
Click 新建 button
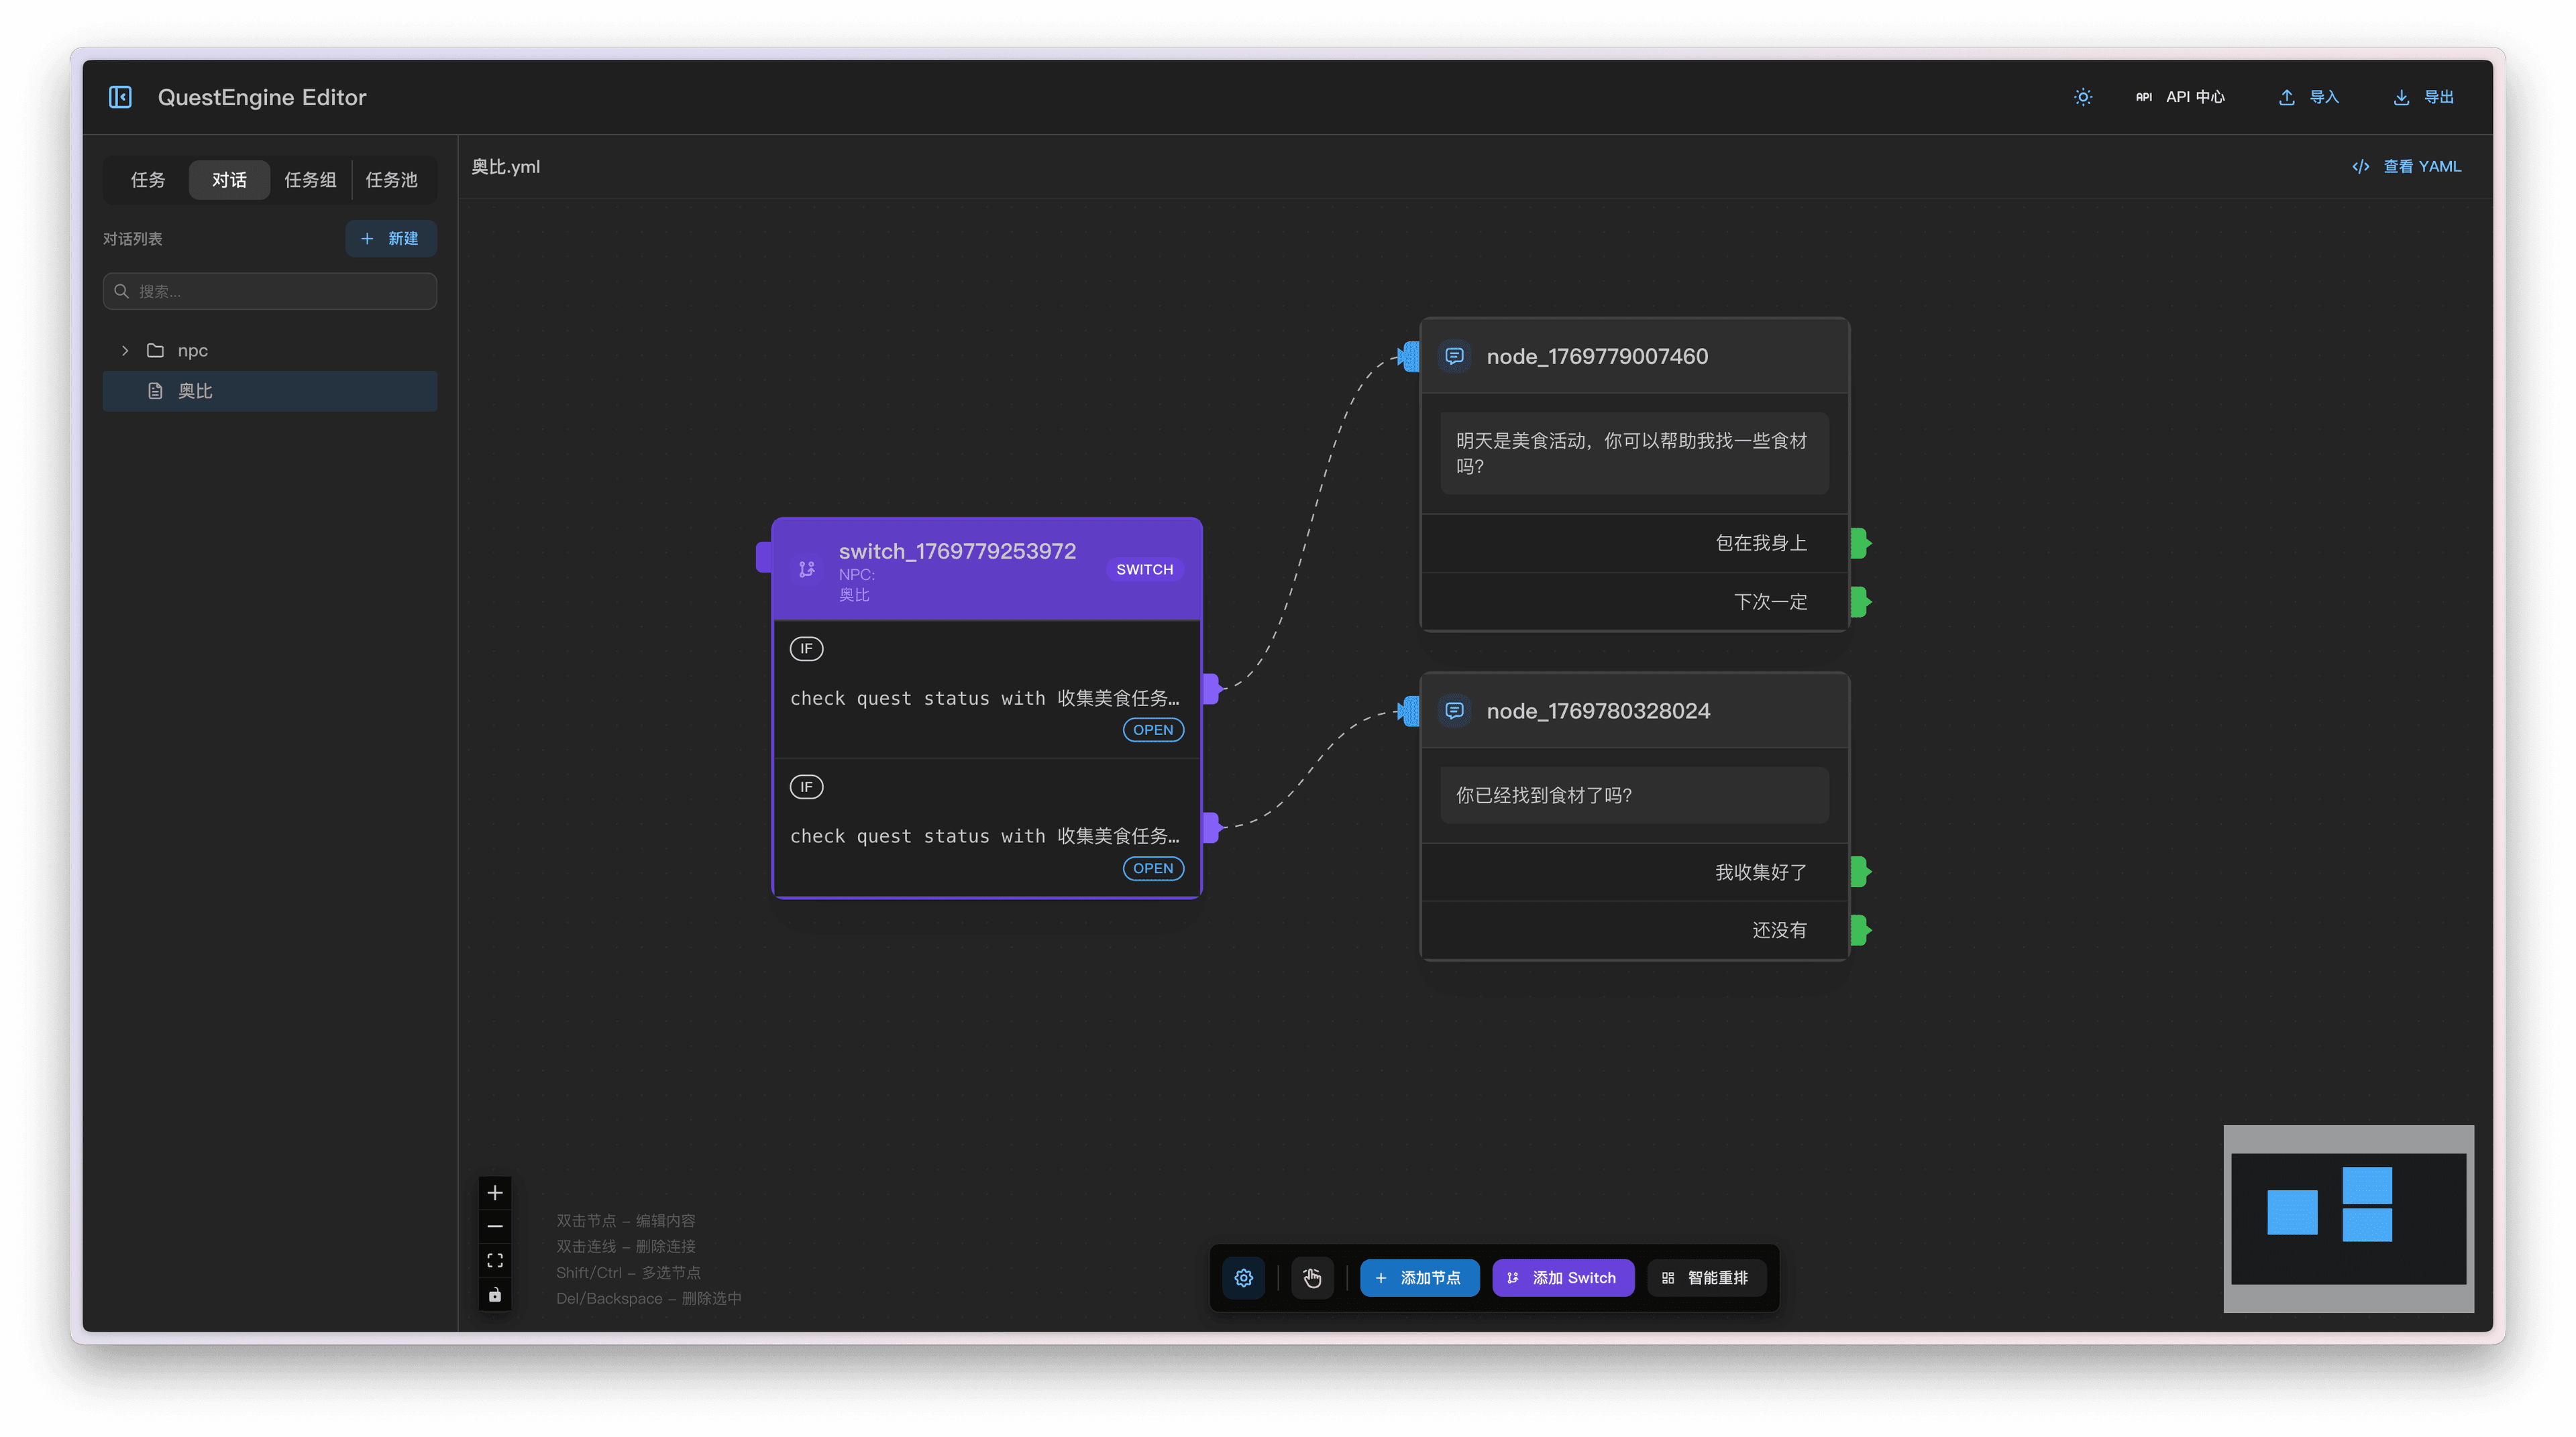pyautogui.click(x=390, y=238)
